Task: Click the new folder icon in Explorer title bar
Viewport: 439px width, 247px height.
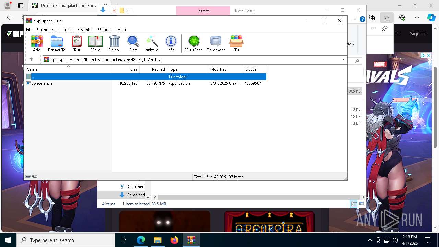Action: tap(122, 10)
